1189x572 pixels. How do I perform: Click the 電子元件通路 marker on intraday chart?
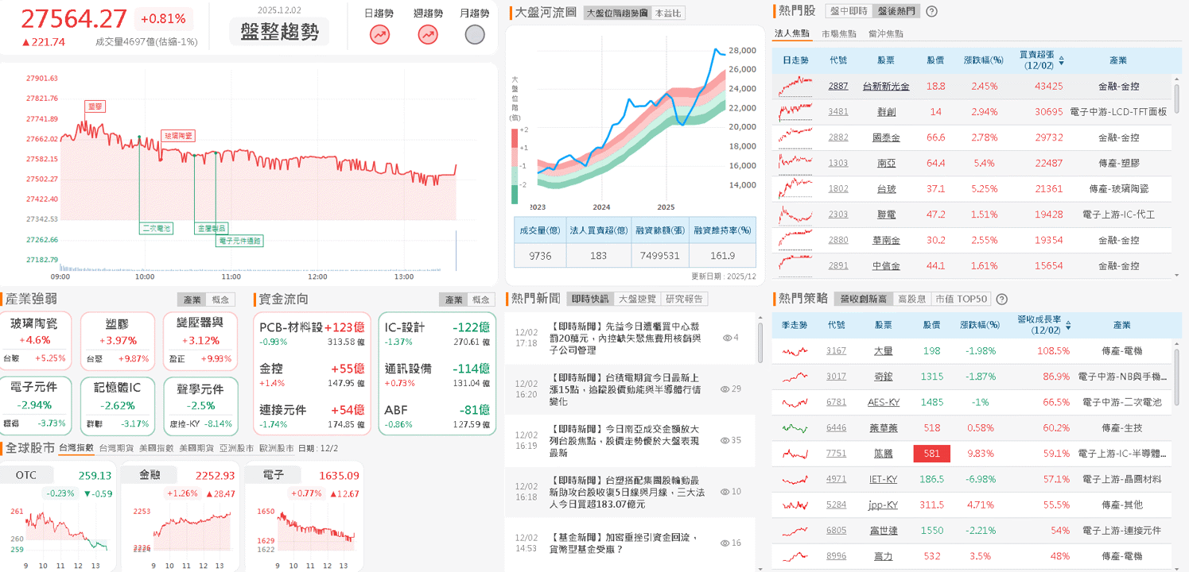(x=239, y=241)
